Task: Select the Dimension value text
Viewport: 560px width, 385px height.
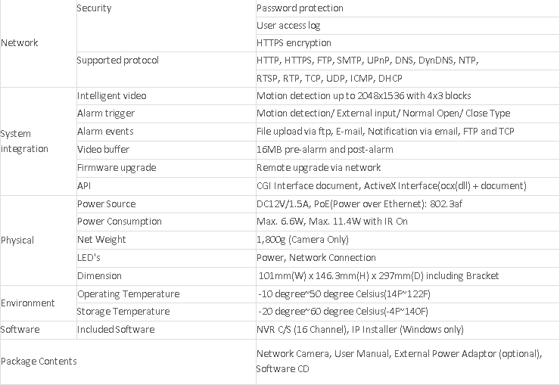Action: [378, 276]
